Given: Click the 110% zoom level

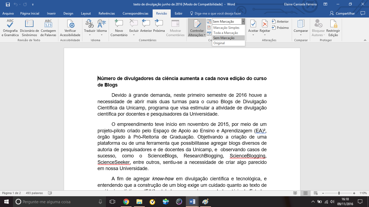Looking at the screenshot, I should click(363, 193).
